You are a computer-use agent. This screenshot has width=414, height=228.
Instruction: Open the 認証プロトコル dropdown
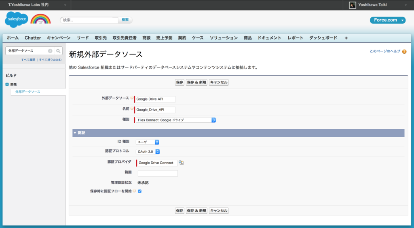tap(148, 152)
